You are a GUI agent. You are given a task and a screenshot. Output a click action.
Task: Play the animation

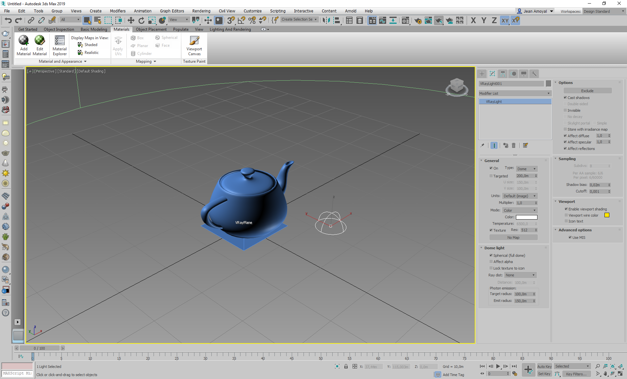point(498,366)
